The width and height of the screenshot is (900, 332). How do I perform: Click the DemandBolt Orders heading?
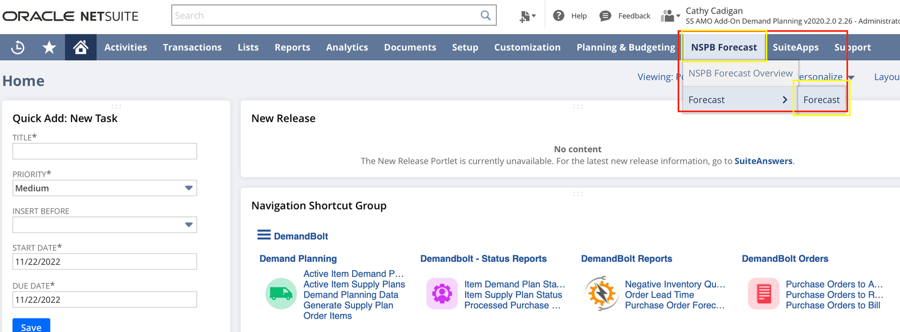click(x=785, y=259)
